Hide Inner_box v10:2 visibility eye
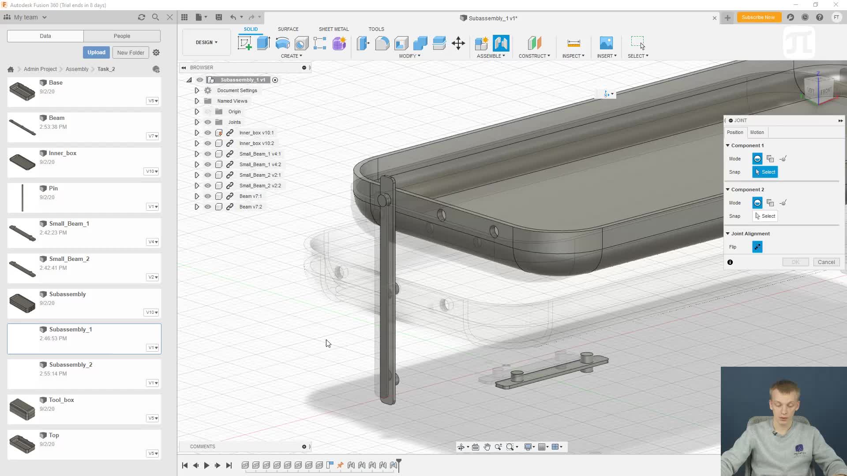The width and height of the screenshot is (847, 476). click(x=208, y=143)
